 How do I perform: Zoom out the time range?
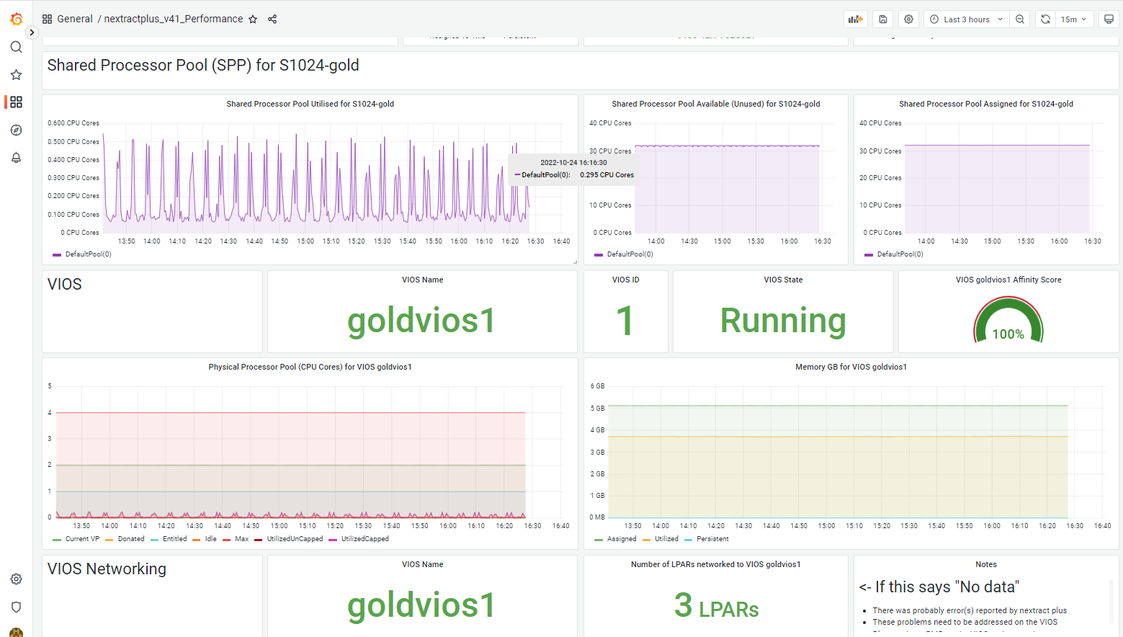tap(1020, 19)
